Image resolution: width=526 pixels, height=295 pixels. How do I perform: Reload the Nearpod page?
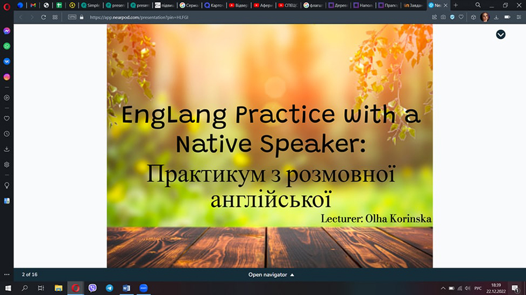point(43,17)
